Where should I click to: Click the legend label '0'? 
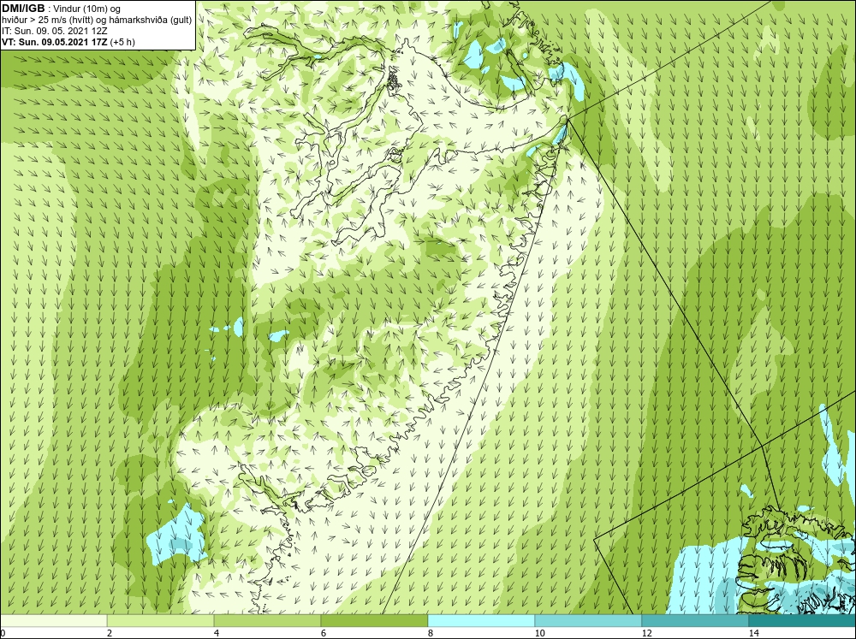pos(3,633)
